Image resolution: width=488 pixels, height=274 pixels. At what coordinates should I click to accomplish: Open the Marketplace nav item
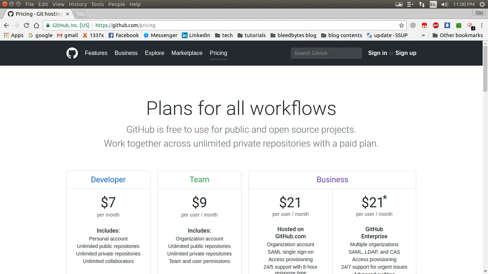click(187, 53)
